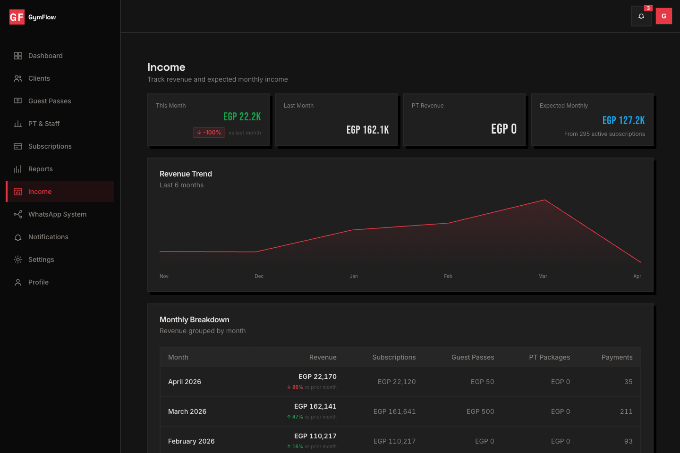The height and width of the screenshot is (453, 680).
Task: Click the Expected Monthly income card
Action: click(x=592, y=120)
